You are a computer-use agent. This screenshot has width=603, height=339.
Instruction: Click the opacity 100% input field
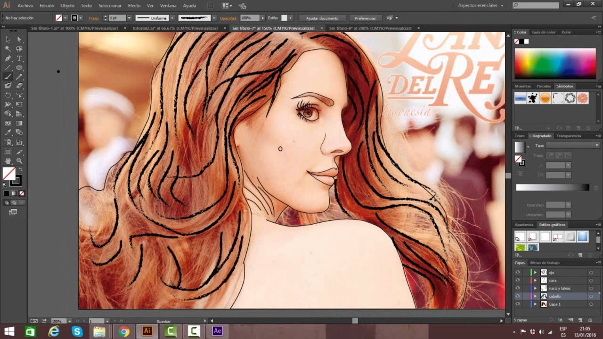[250, 18]
